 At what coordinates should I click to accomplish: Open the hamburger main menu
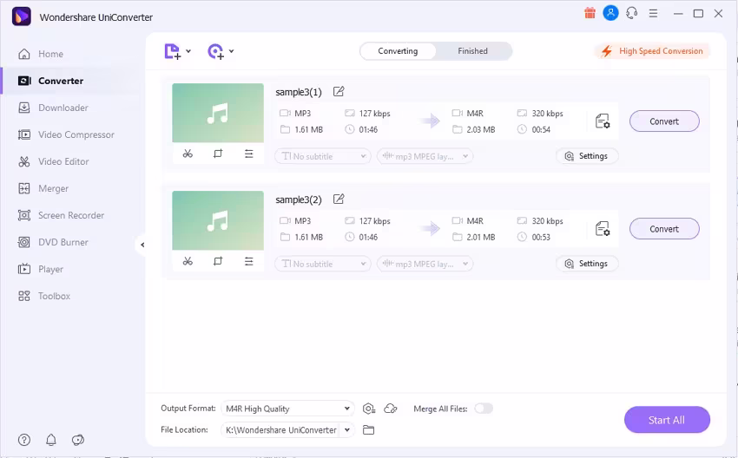point(653,13)
